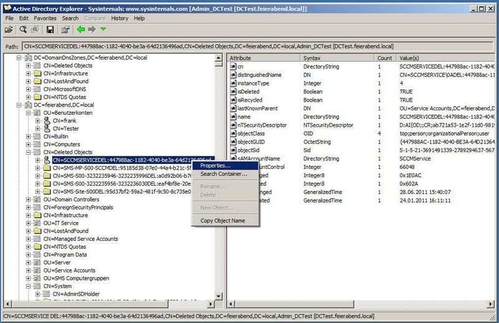Click the folder icon of CN=NTDS Quotas under feierabend
Viewport: 499px width, 323px height.
37,247
